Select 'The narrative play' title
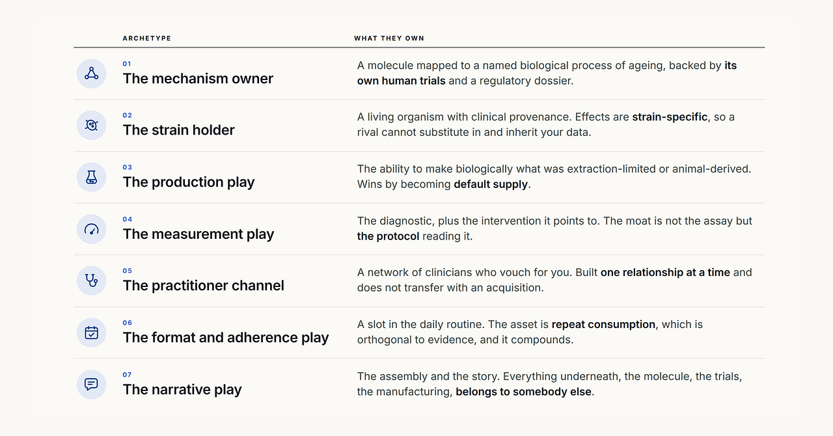The width and height of the screenshot is (833, 436). click(x=182, y=390)
